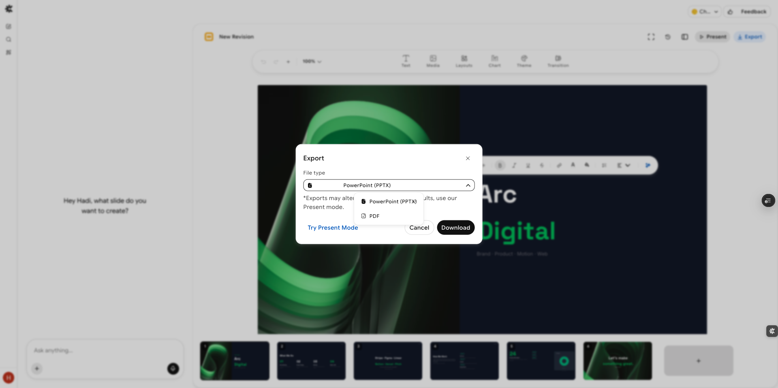Select the sixth slide thumbnail
This screenshot has height=388, width=778.
point(618,361)
